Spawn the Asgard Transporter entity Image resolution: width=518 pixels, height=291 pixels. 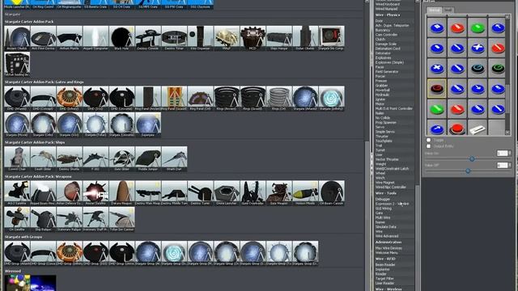coord(96,38)
